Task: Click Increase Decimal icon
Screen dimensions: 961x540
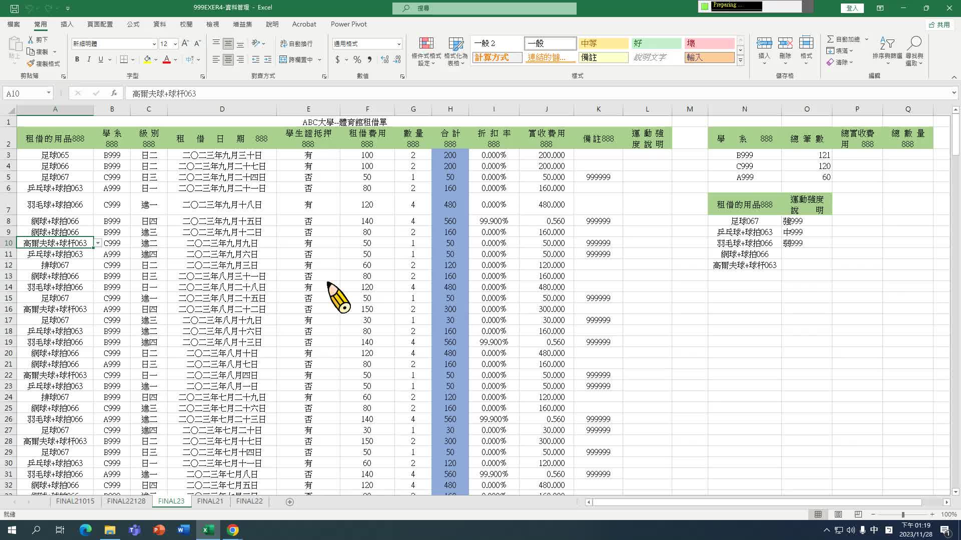Action: [x=384, y=59]
